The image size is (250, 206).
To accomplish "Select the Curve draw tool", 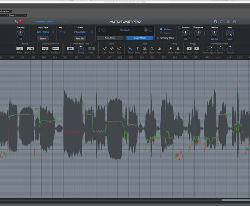I will pyautogui.click(x=111, y=49).
